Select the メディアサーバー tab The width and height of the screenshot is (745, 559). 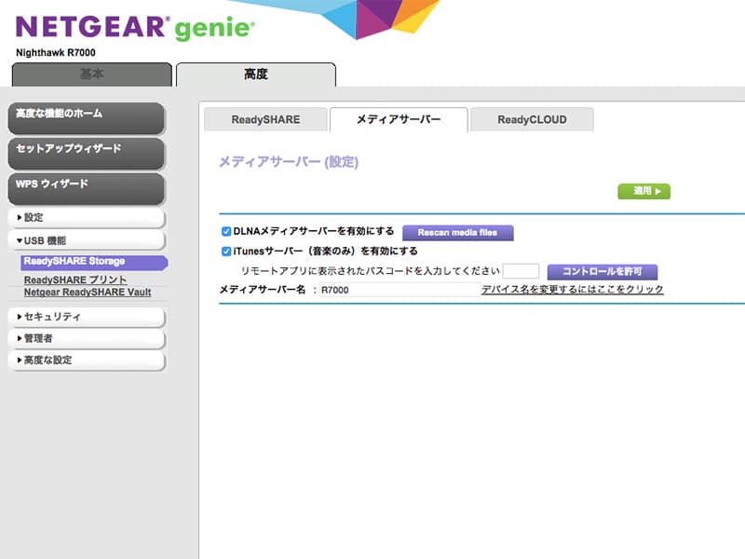click(399, 119)
